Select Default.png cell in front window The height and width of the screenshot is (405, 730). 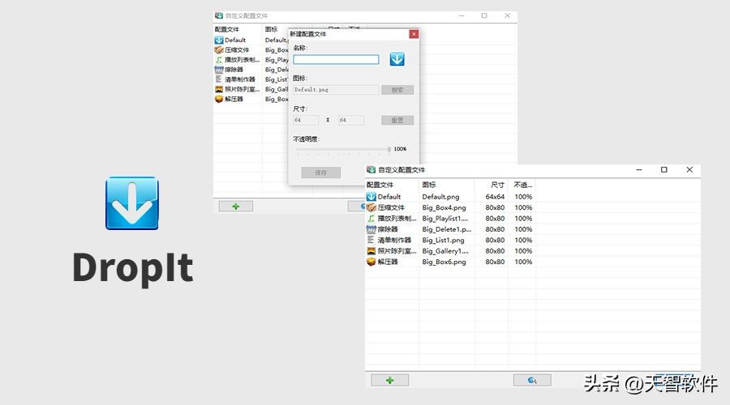[440, 197]
